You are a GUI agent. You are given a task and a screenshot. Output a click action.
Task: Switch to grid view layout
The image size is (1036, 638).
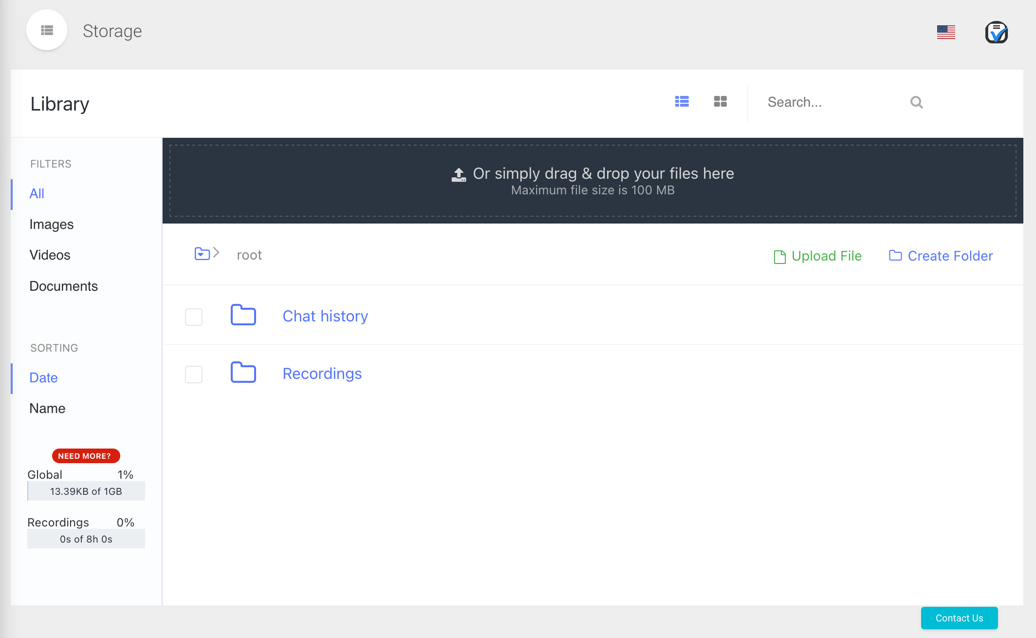pos(720,102)
